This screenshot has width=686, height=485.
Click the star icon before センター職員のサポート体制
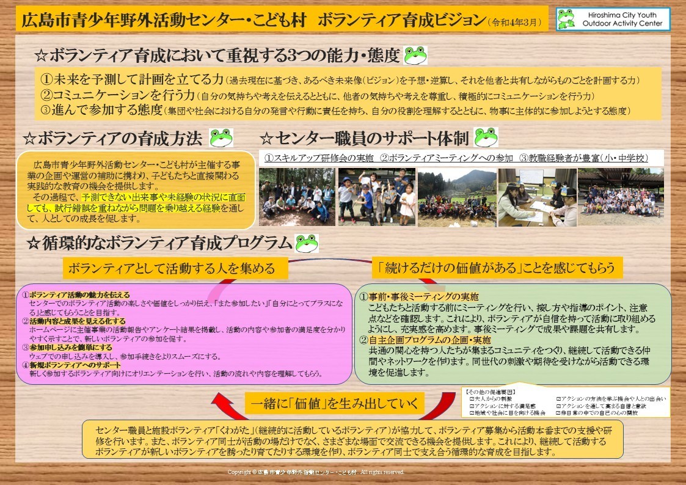(x=267, y=139)
